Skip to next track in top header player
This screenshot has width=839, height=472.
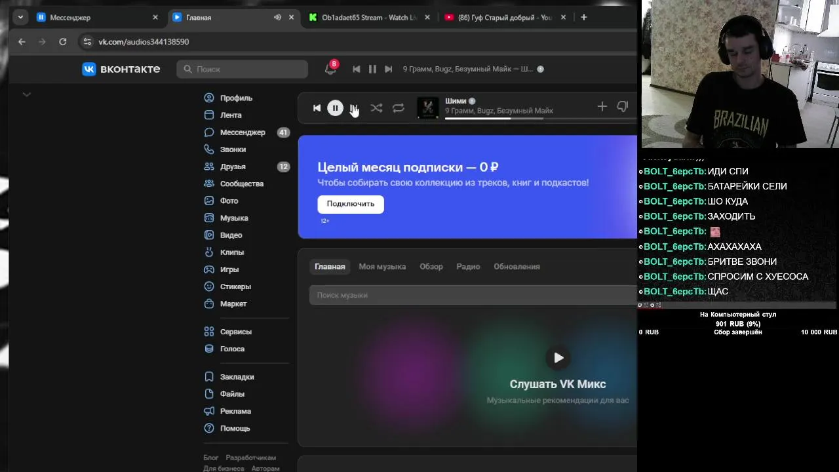pos(388,69)
